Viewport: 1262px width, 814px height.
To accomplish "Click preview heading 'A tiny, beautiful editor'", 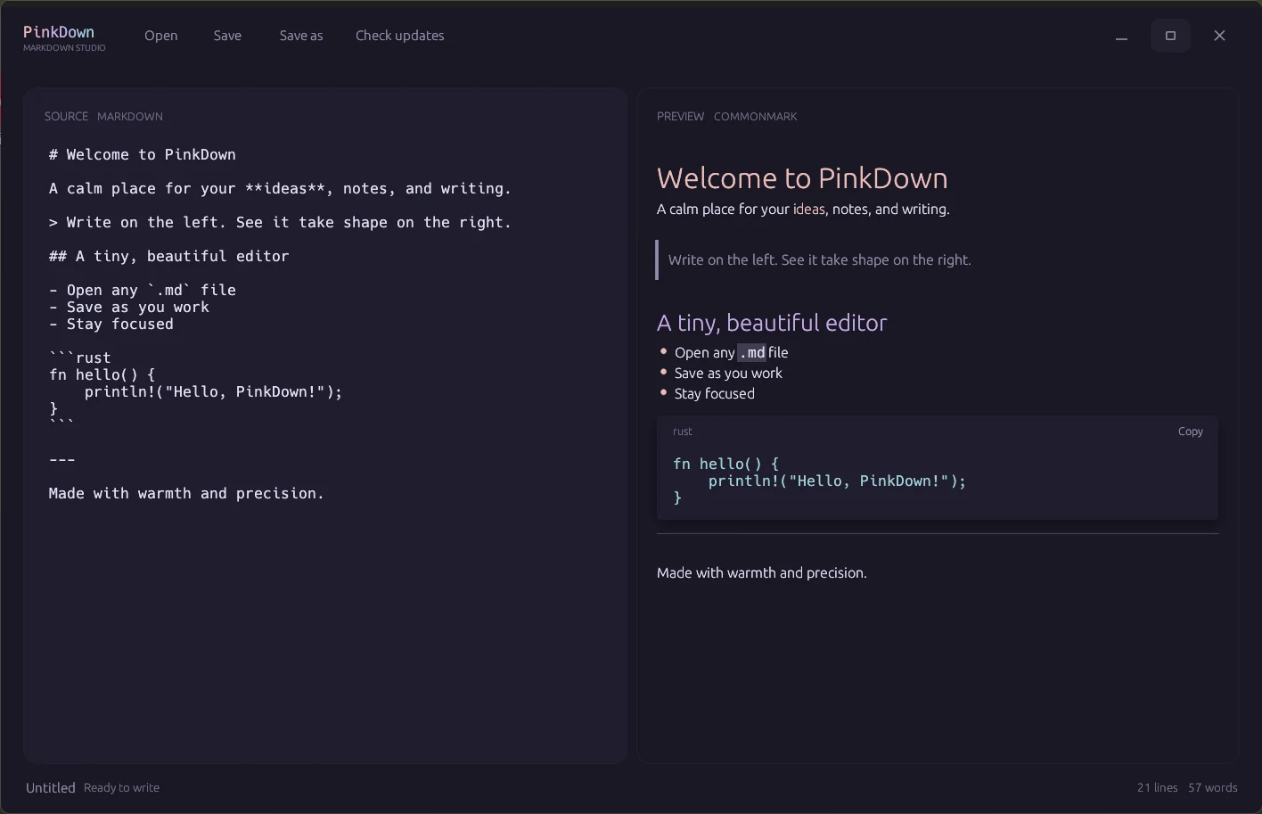I will coord(772,323).
